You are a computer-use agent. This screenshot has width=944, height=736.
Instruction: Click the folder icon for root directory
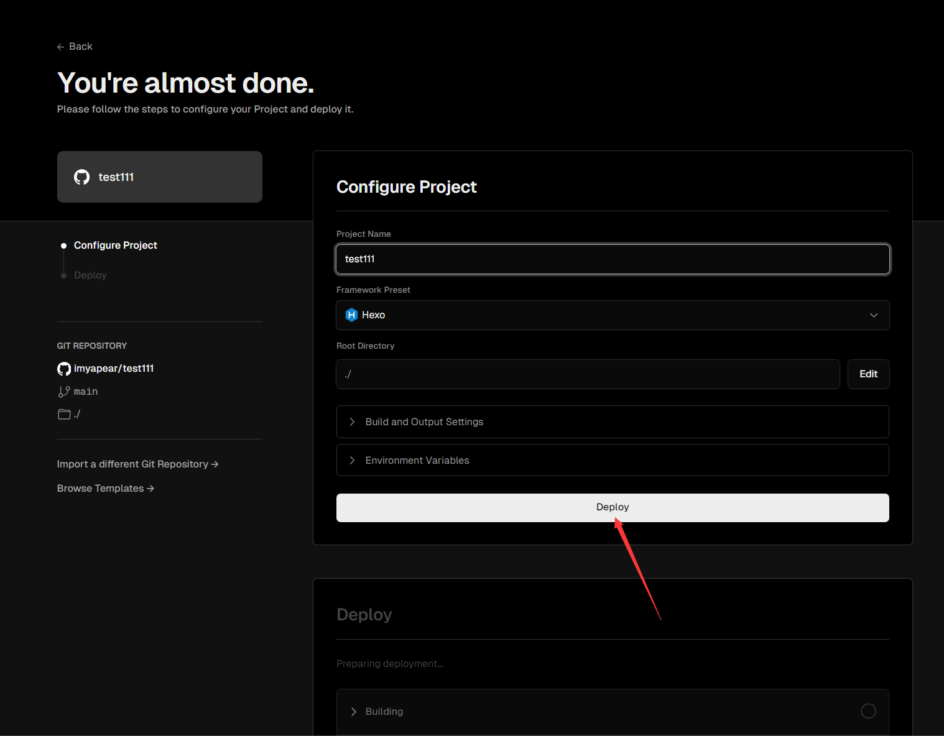(x=64, y=414)
